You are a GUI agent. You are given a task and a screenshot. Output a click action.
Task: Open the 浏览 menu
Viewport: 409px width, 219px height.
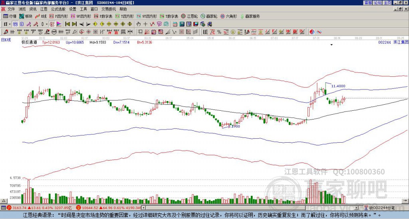click(x=22, y=9)
